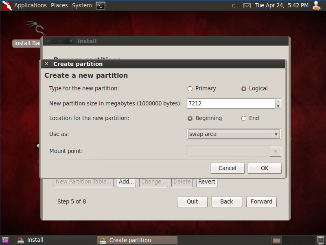
Task: Open the 'Use as' swap area dropdown
Action: pos(234,134)
